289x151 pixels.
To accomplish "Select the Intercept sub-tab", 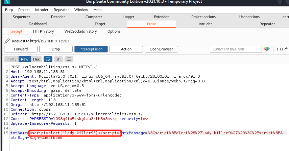I will tap(15, 31).
